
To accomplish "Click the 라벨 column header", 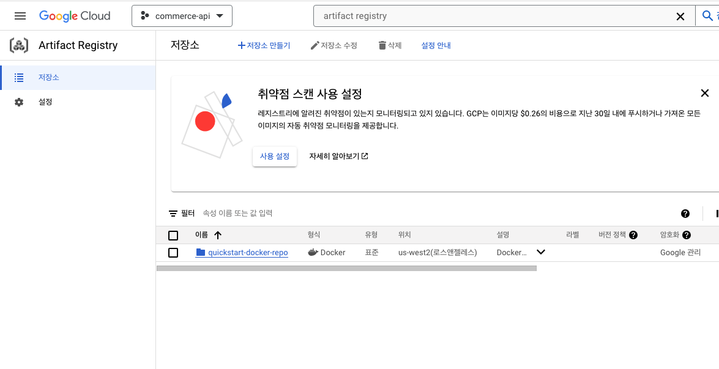I will [573, 235].
